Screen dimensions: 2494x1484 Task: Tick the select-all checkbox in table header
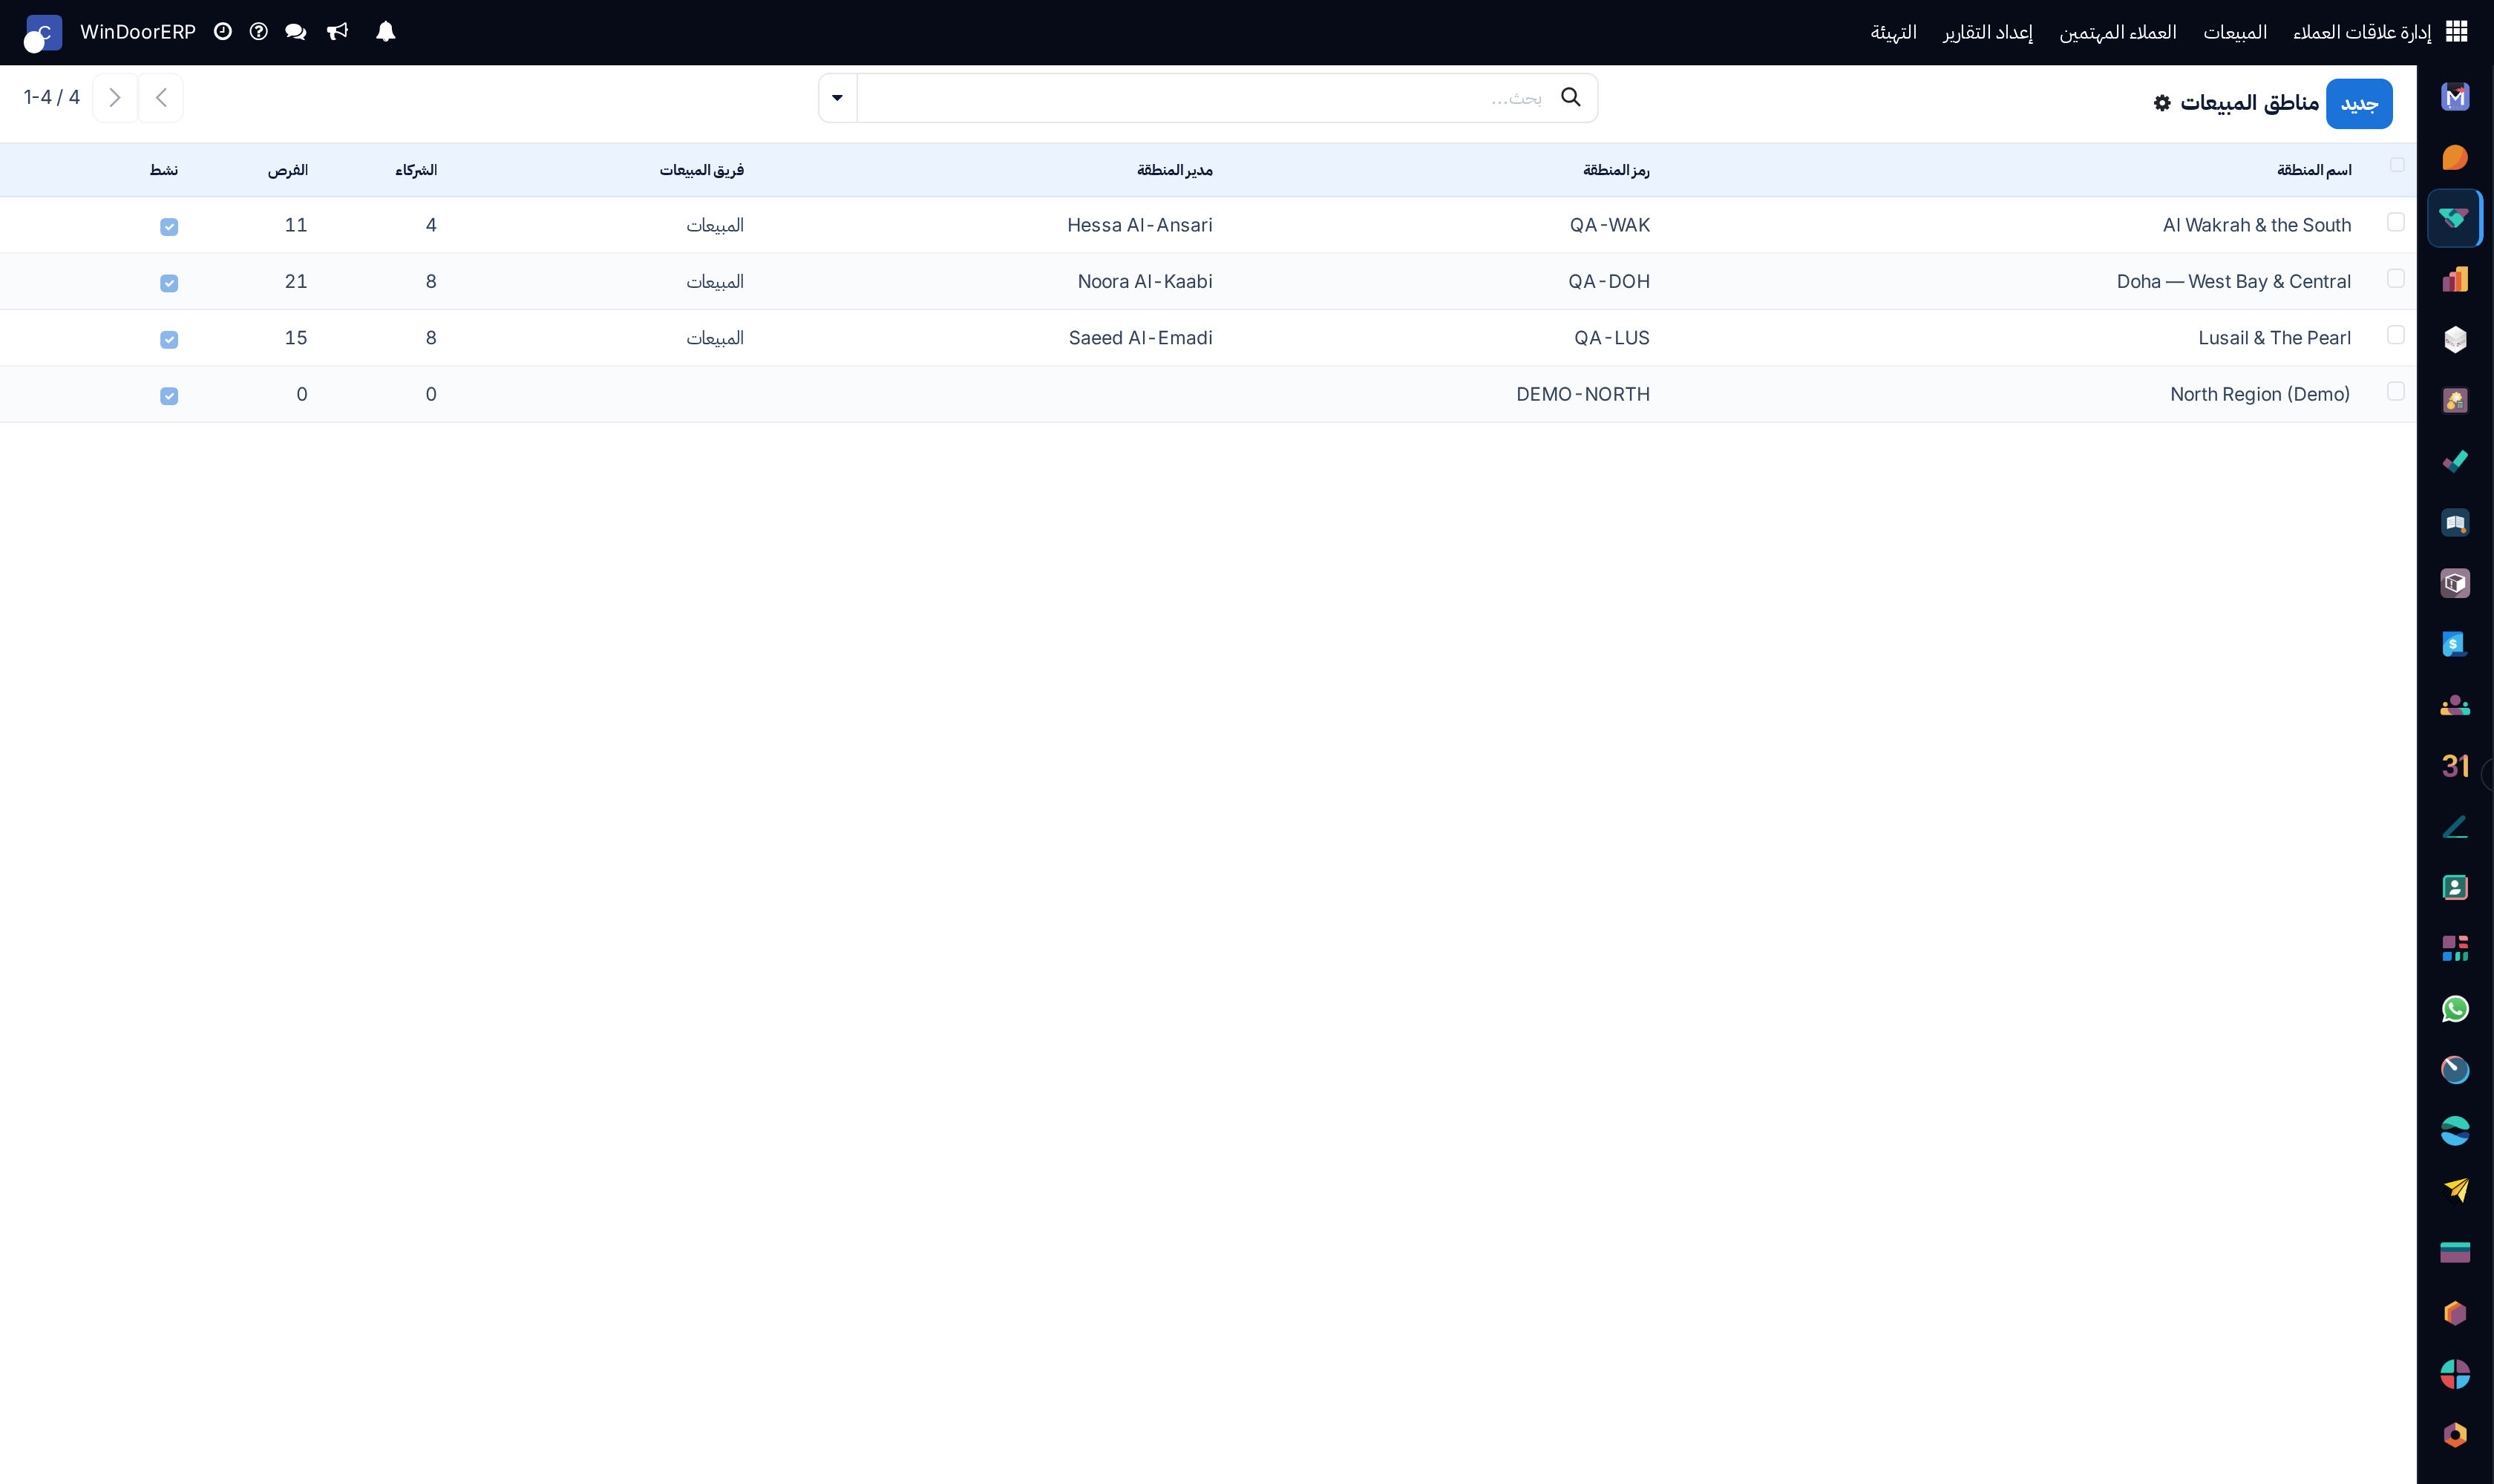[2397, 165]
